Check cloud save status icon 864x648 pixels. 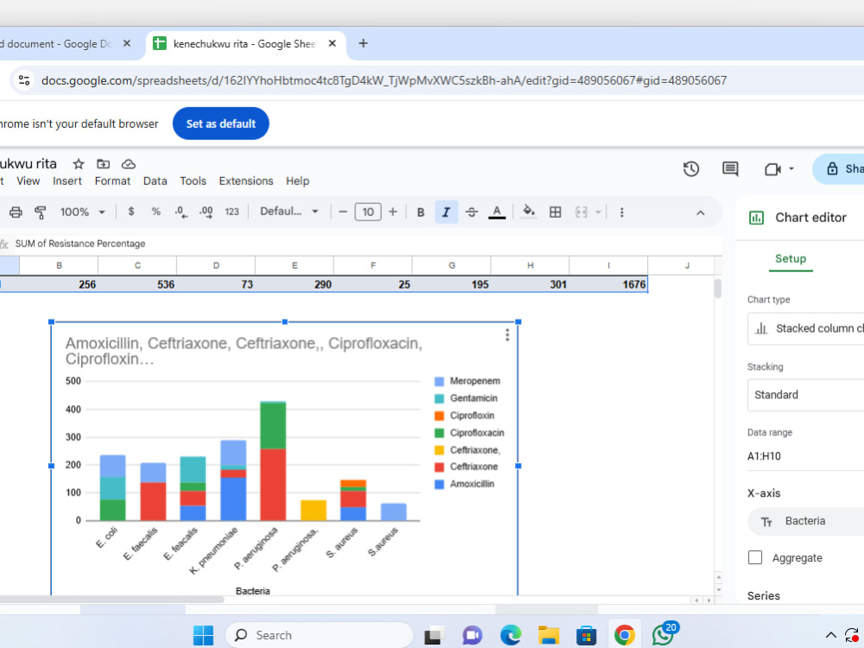point(129,163)
